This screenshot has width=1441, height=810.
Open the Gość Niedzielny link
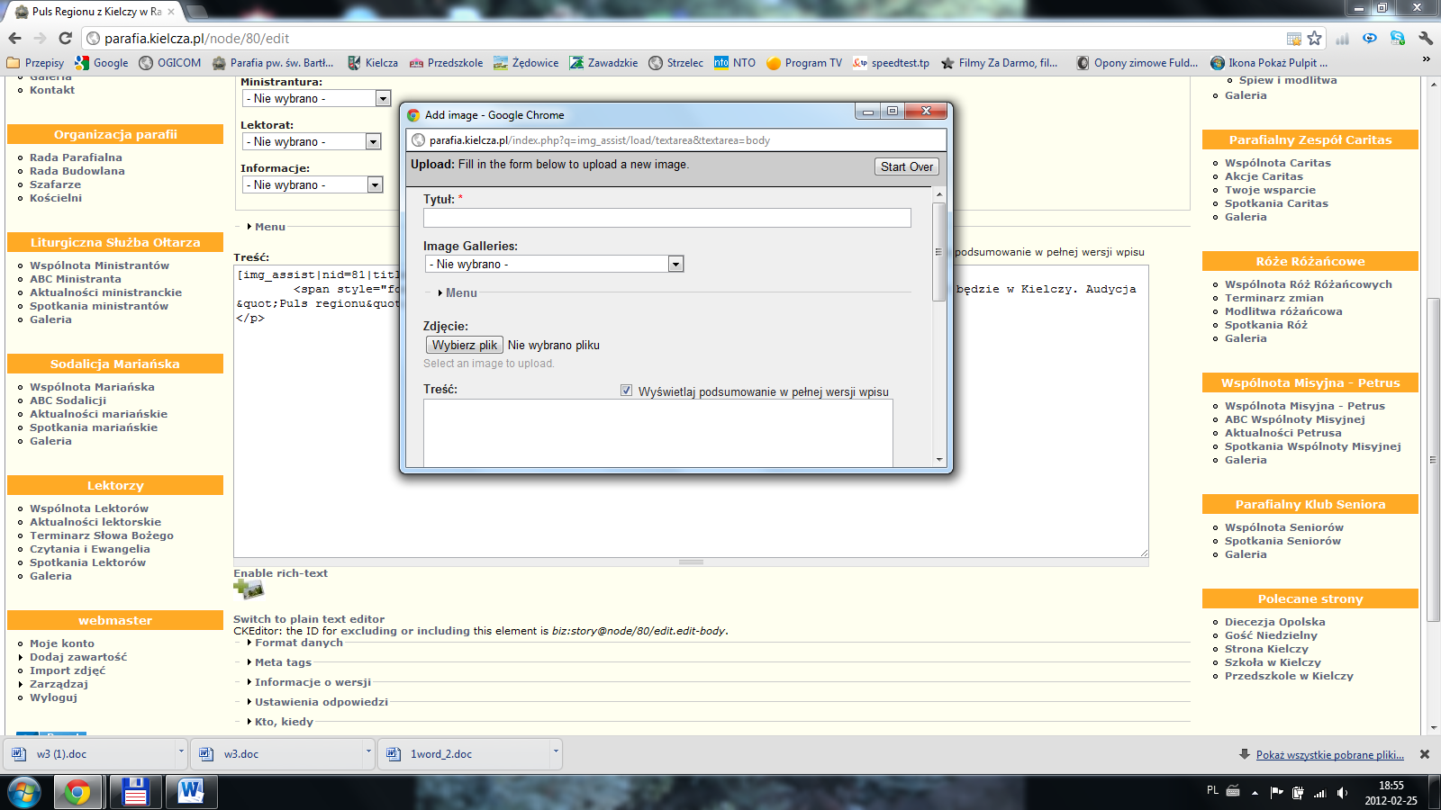1271,635
